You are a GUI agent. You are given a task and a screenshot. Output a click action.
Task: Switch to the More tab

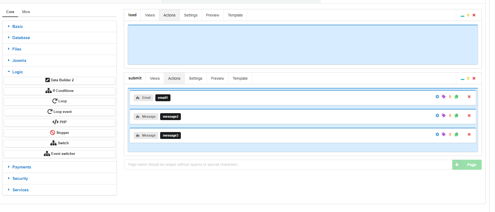tap(26, 12)
